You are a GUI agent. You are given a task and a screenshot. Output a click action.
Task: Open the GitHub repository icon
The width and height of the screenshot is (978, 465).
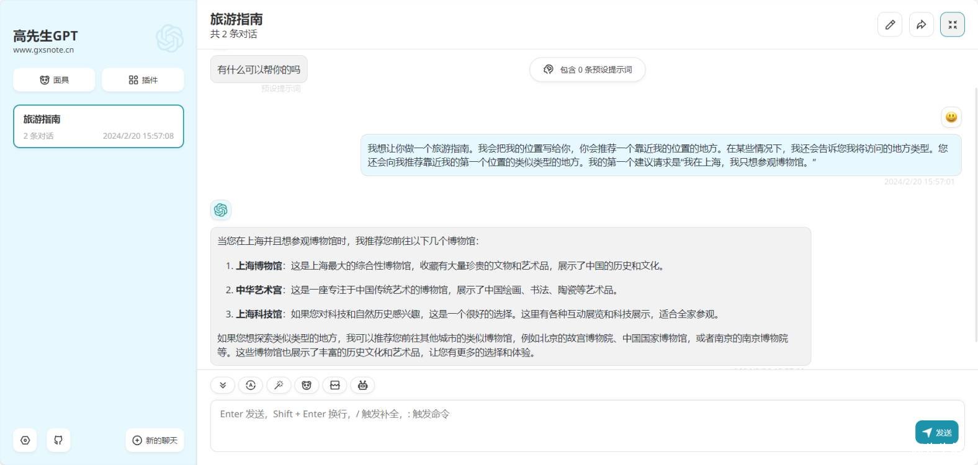point(58,440)
